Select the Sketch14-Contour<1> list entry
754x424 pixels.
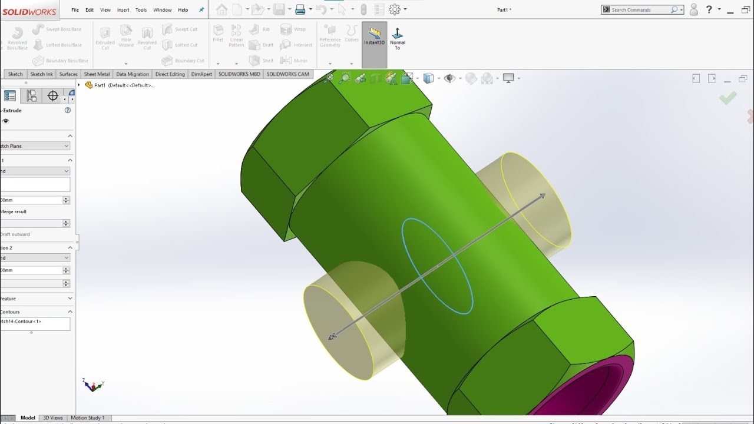click(x=21, y=322)
